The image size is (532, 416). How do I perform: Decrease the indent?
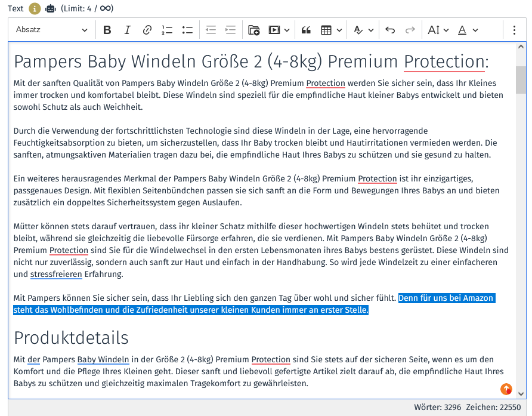click(211, 30)
